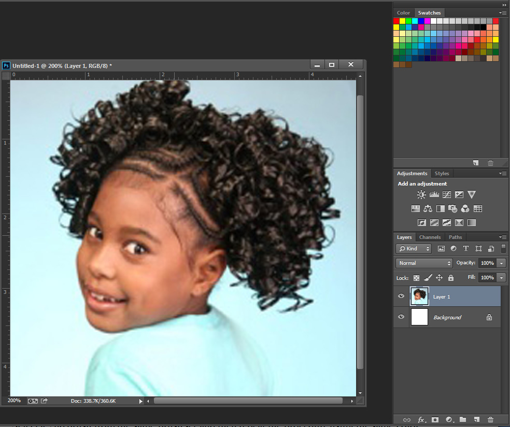Add a Levels adjustment

[434, 194]
